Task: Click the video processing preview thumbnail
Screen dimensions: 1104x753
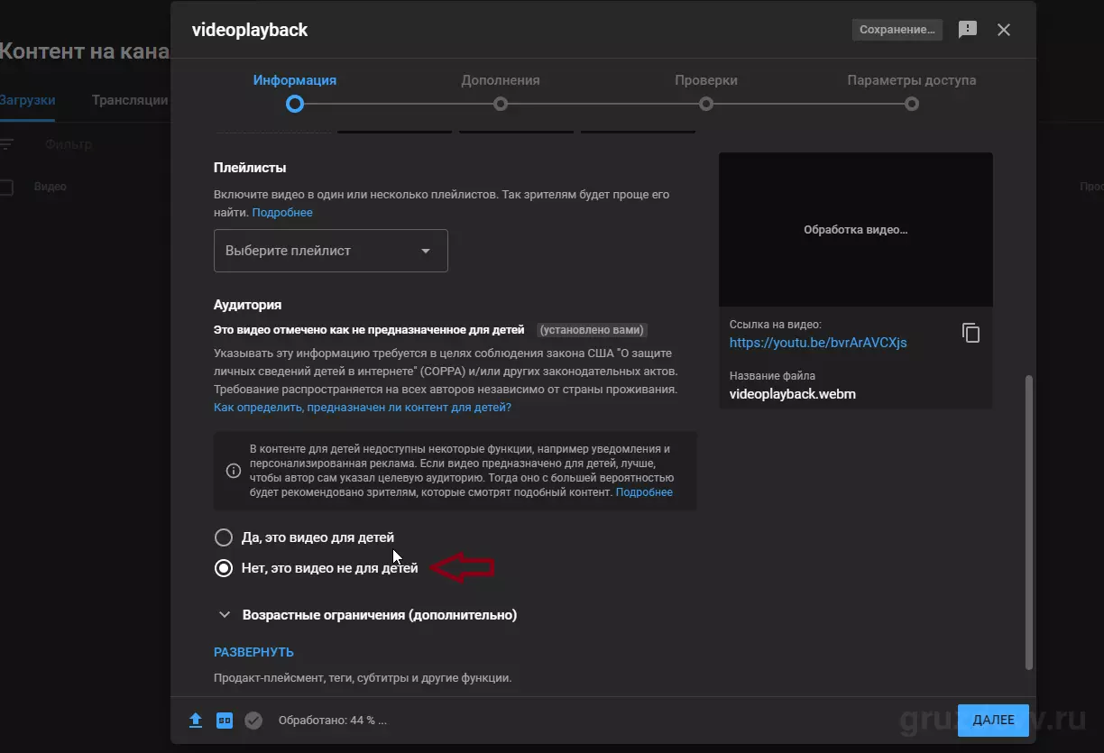Action: click(x=856, y=230)
